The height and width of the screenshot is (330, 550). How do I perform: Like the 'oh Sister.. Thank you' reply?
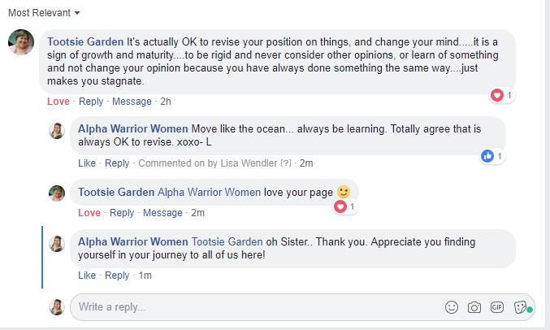[x=87, y=276]
